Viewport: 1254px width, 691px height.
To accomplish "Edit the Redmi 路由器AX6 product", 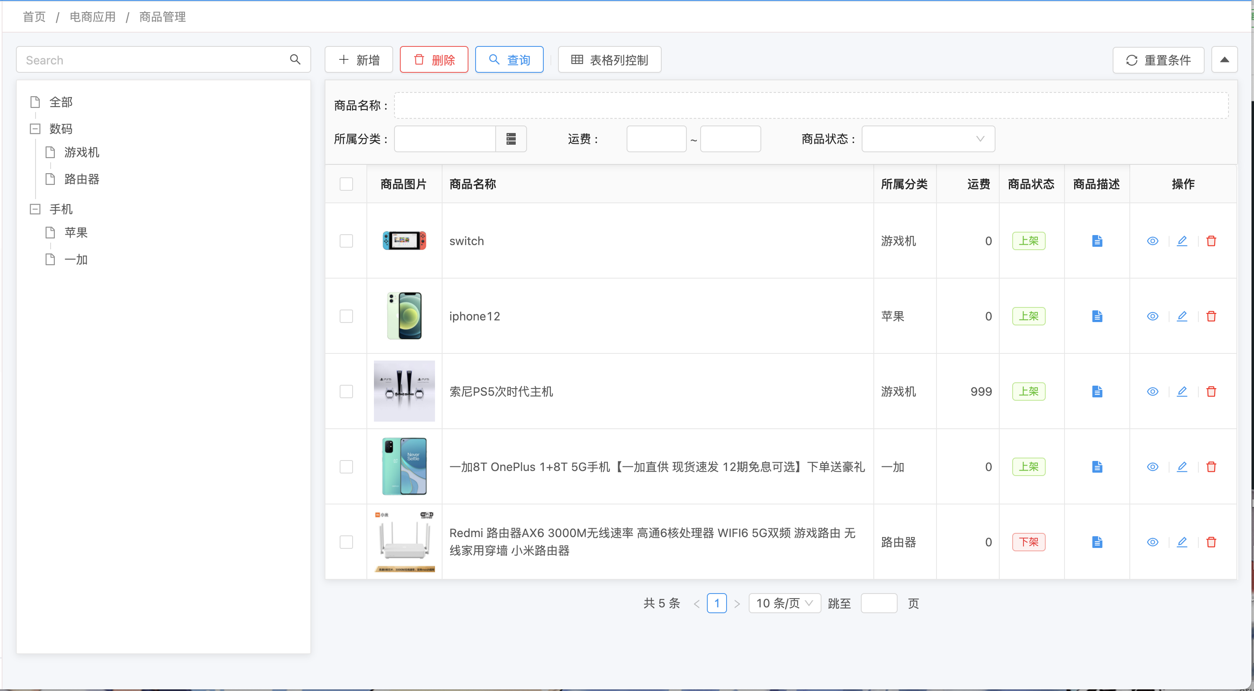I will 1182,542.
